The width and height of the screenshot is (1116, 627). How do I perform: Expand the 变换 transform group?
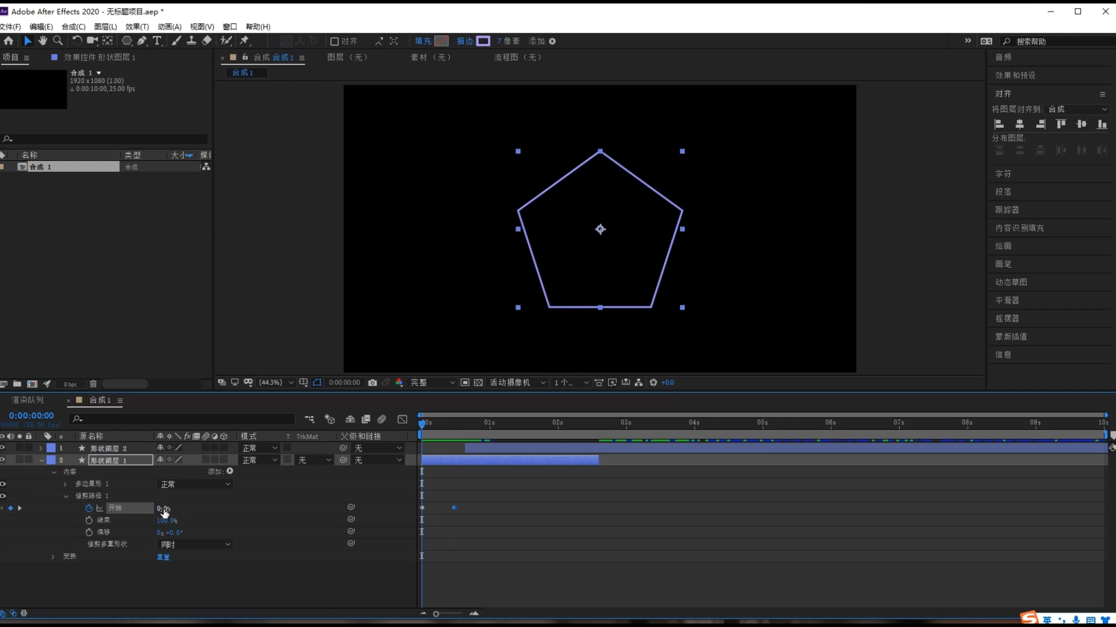[x=53, y=557]
